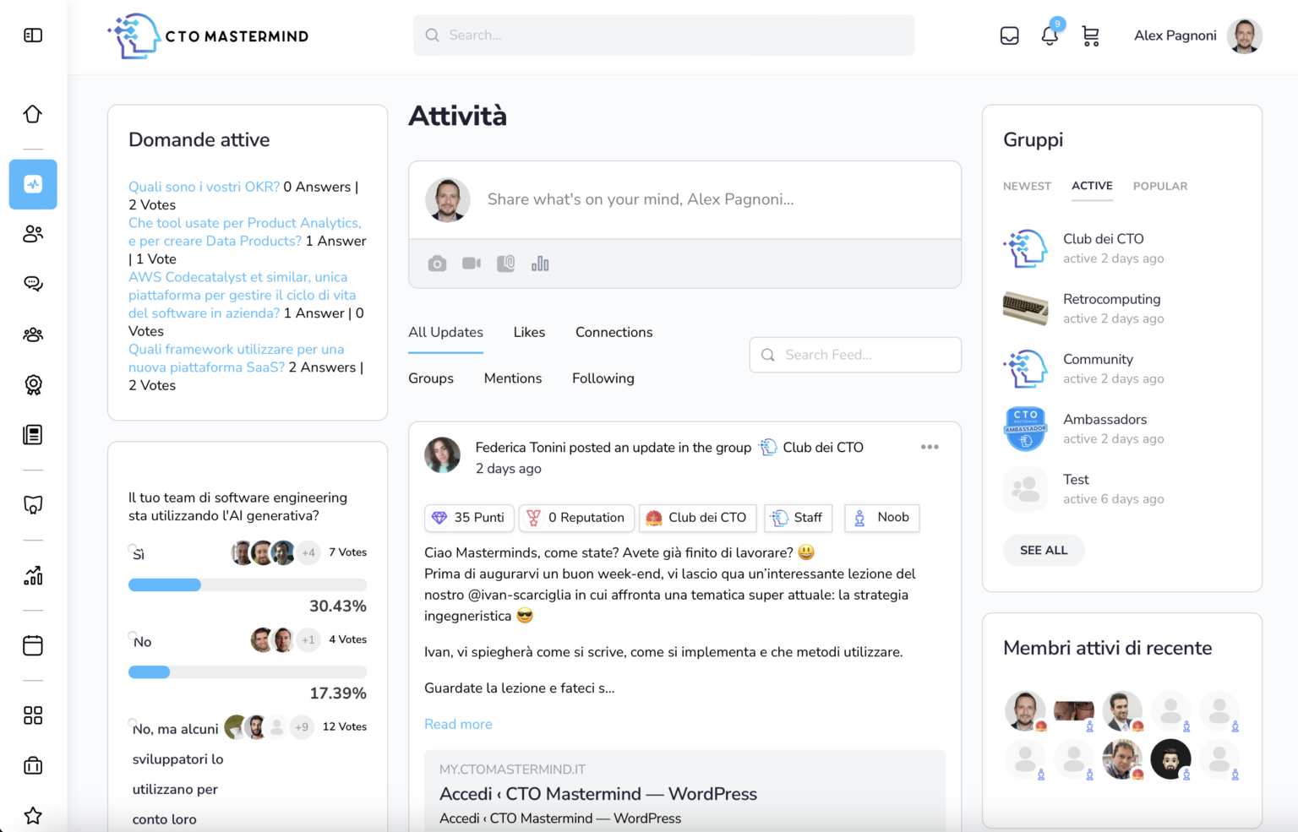Screen dimensions: 1298x832
Task: Switch to the Mentions feed tab
Action: pos(512,378)
